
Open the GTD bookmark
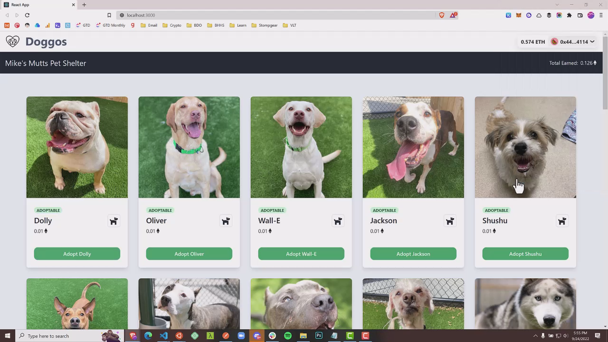point(83,25)
